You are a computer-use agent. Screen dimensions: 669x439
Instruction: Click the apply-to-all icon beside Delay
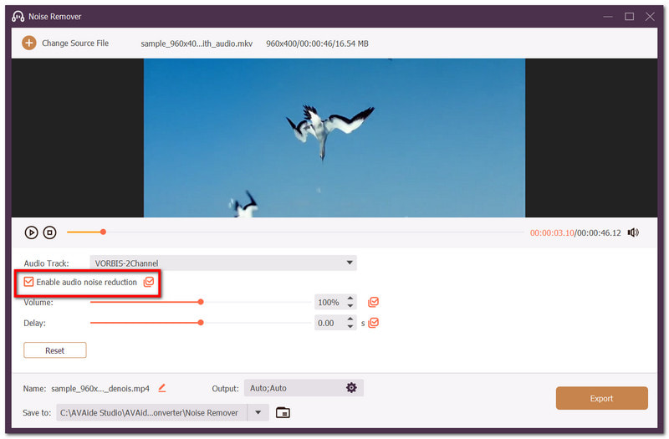(373, 323)
